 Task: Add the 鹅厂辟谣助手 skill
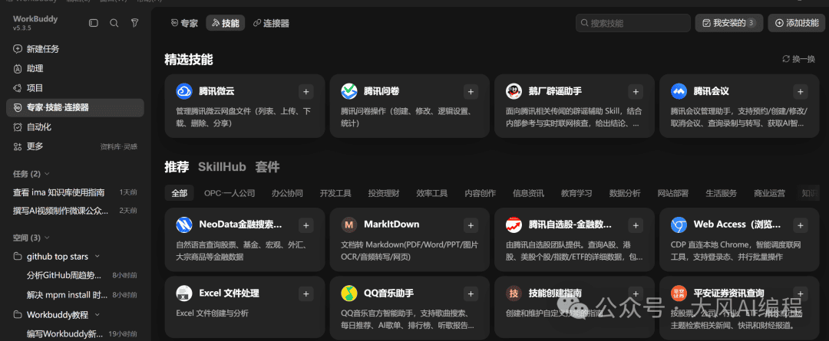point(636,91)
